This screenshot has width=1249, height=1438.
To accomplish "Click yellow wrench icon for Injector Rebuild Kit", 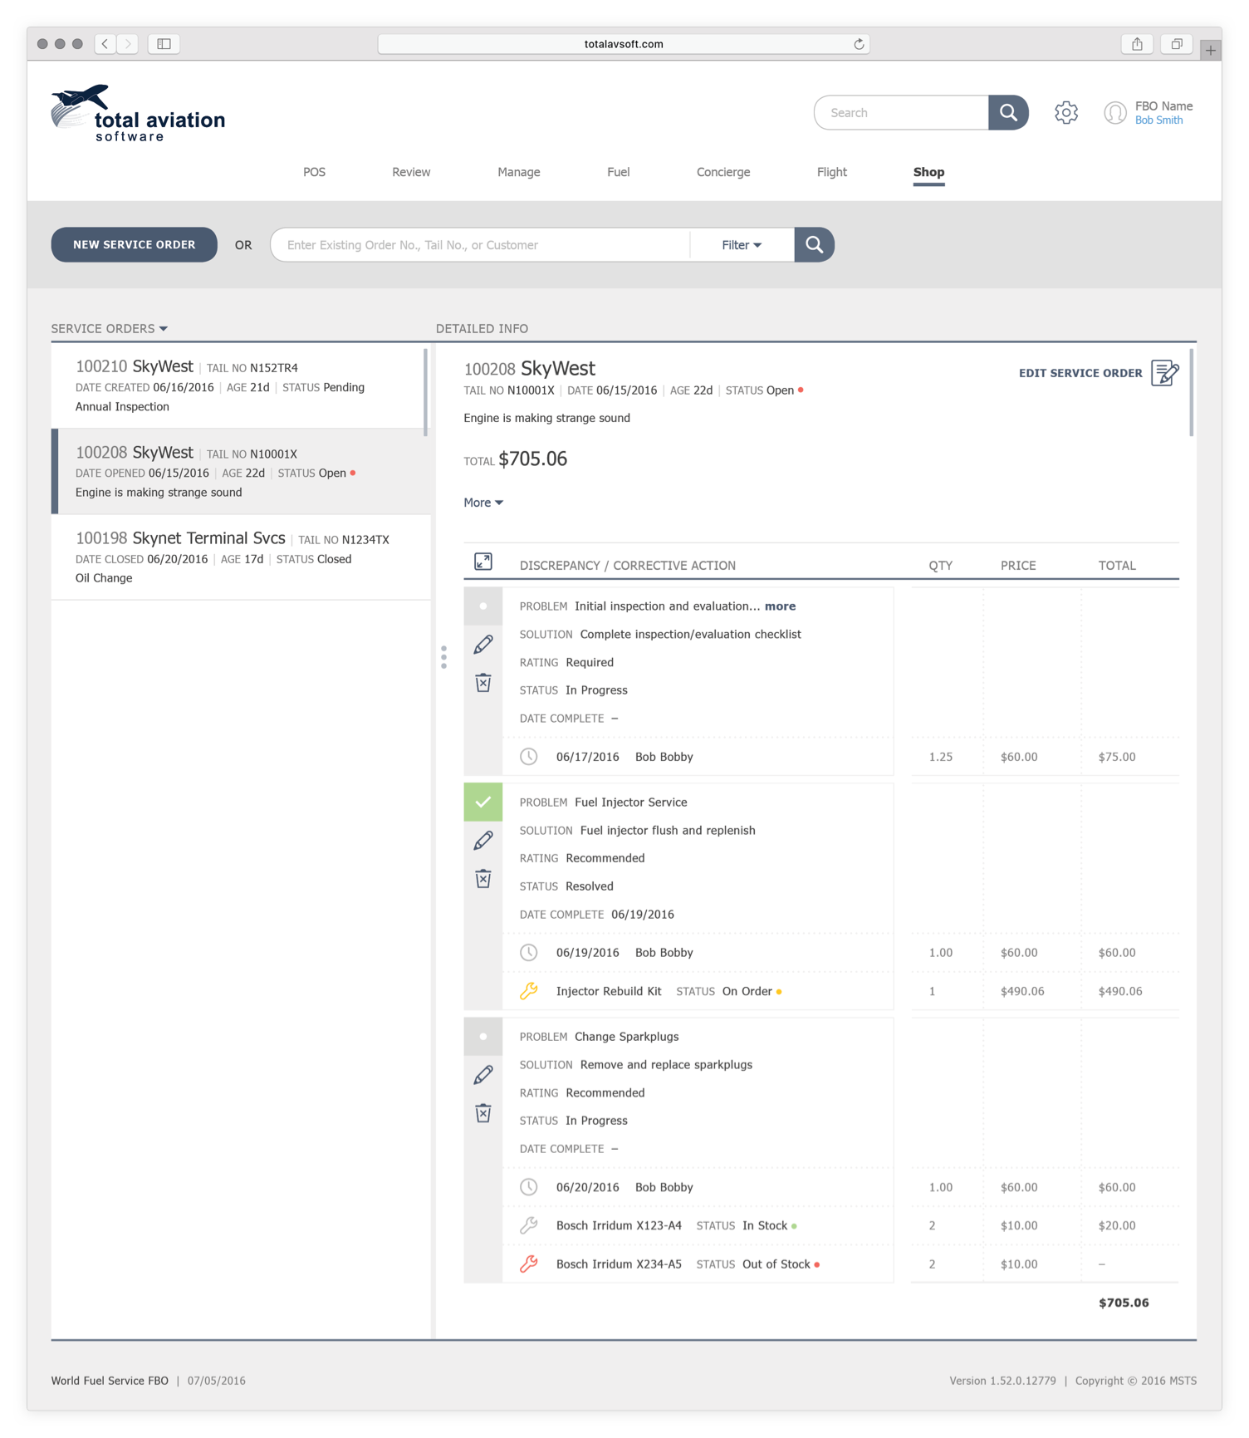I will 529,991.
